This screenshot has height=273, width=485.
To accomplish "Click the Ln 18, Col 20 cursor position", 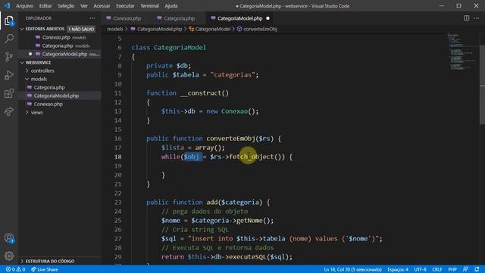I will [352, 270].
